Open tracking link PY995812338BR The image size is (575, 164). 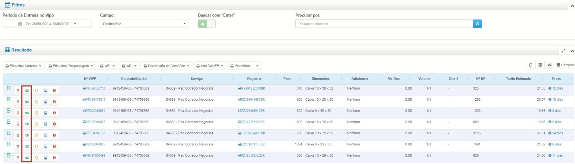click(x=252, y=89)
